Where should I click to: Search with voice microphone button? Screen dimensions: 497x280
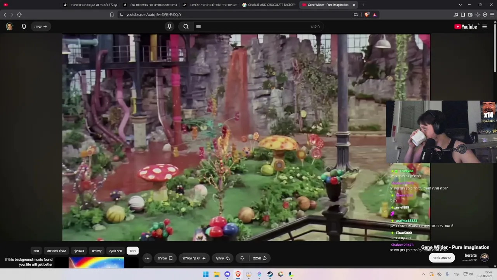point(169,26)
